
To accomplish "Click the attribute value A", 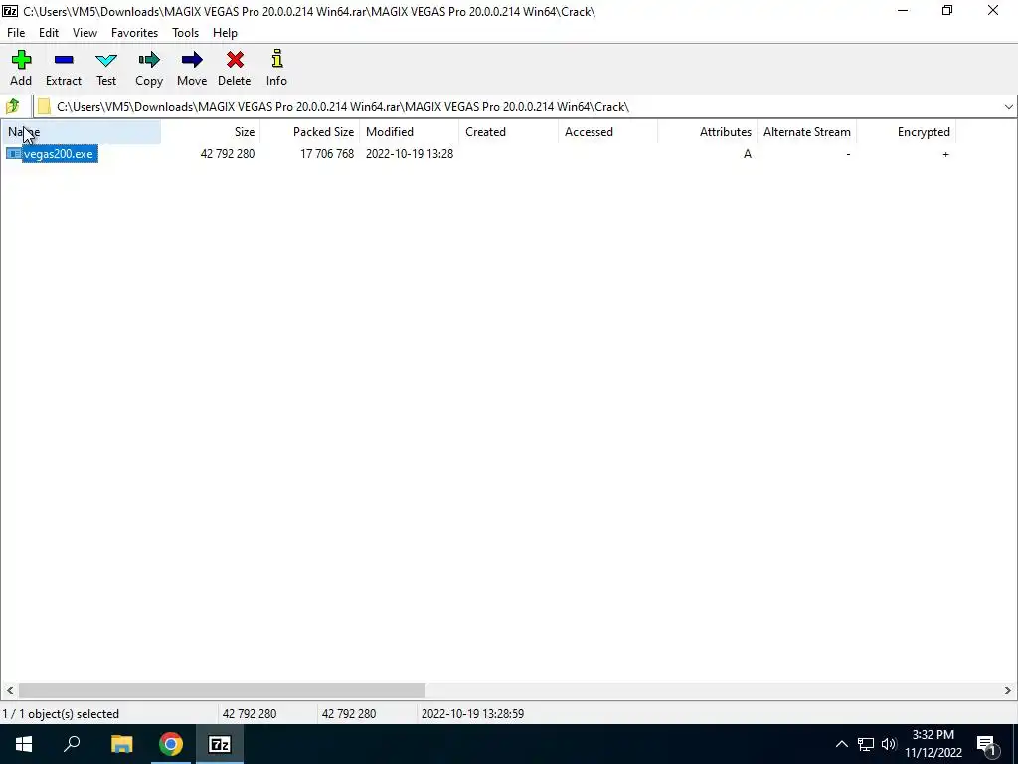I will tap(748, 154).
